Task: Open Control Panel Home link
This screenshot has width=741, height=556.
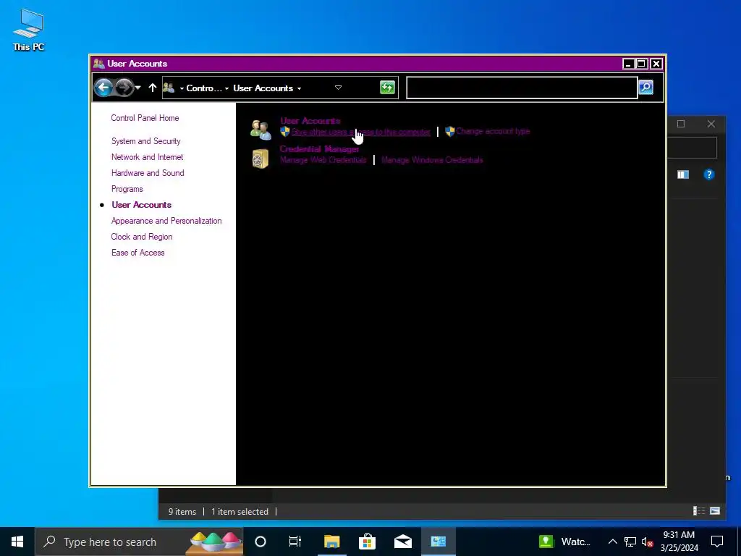Action: pyautogui.click(x=145, y=118)
